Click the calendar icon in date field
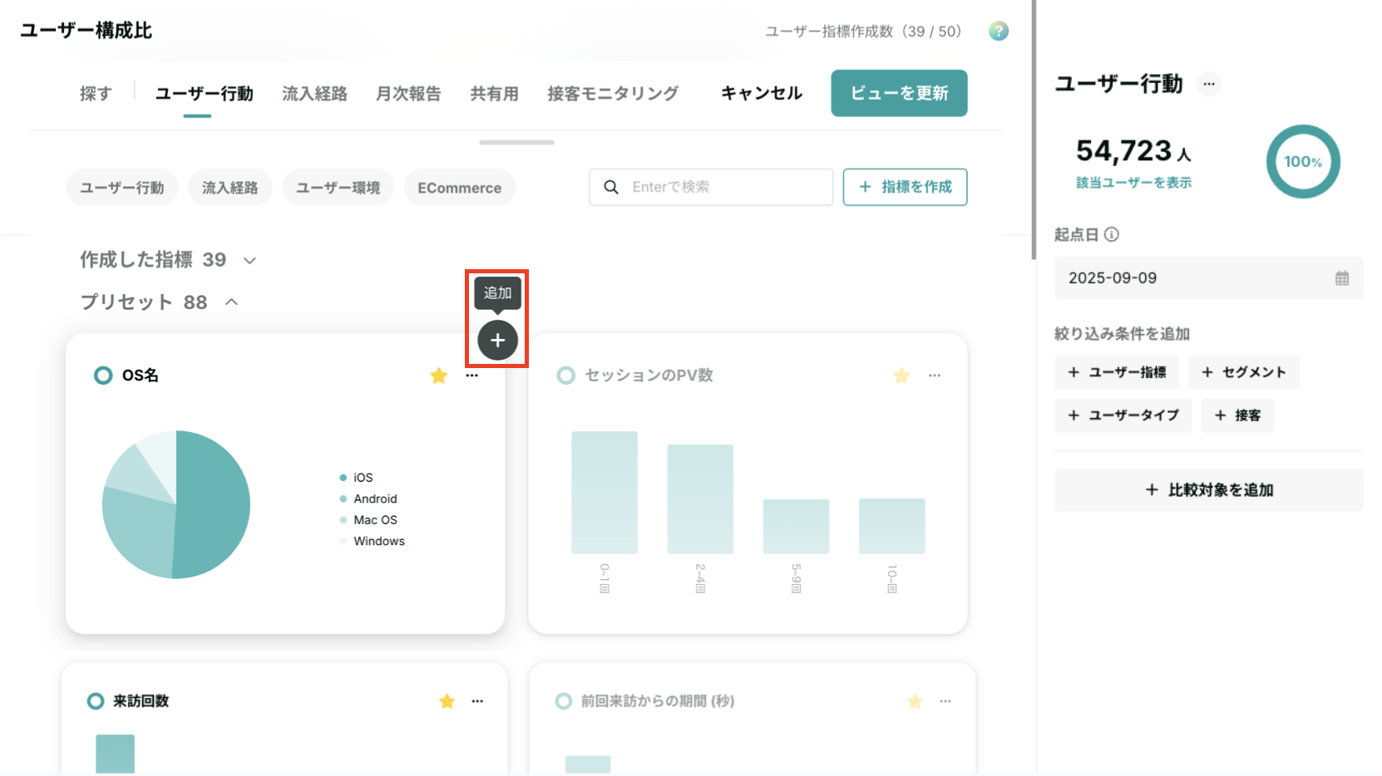 point(1342,278)
